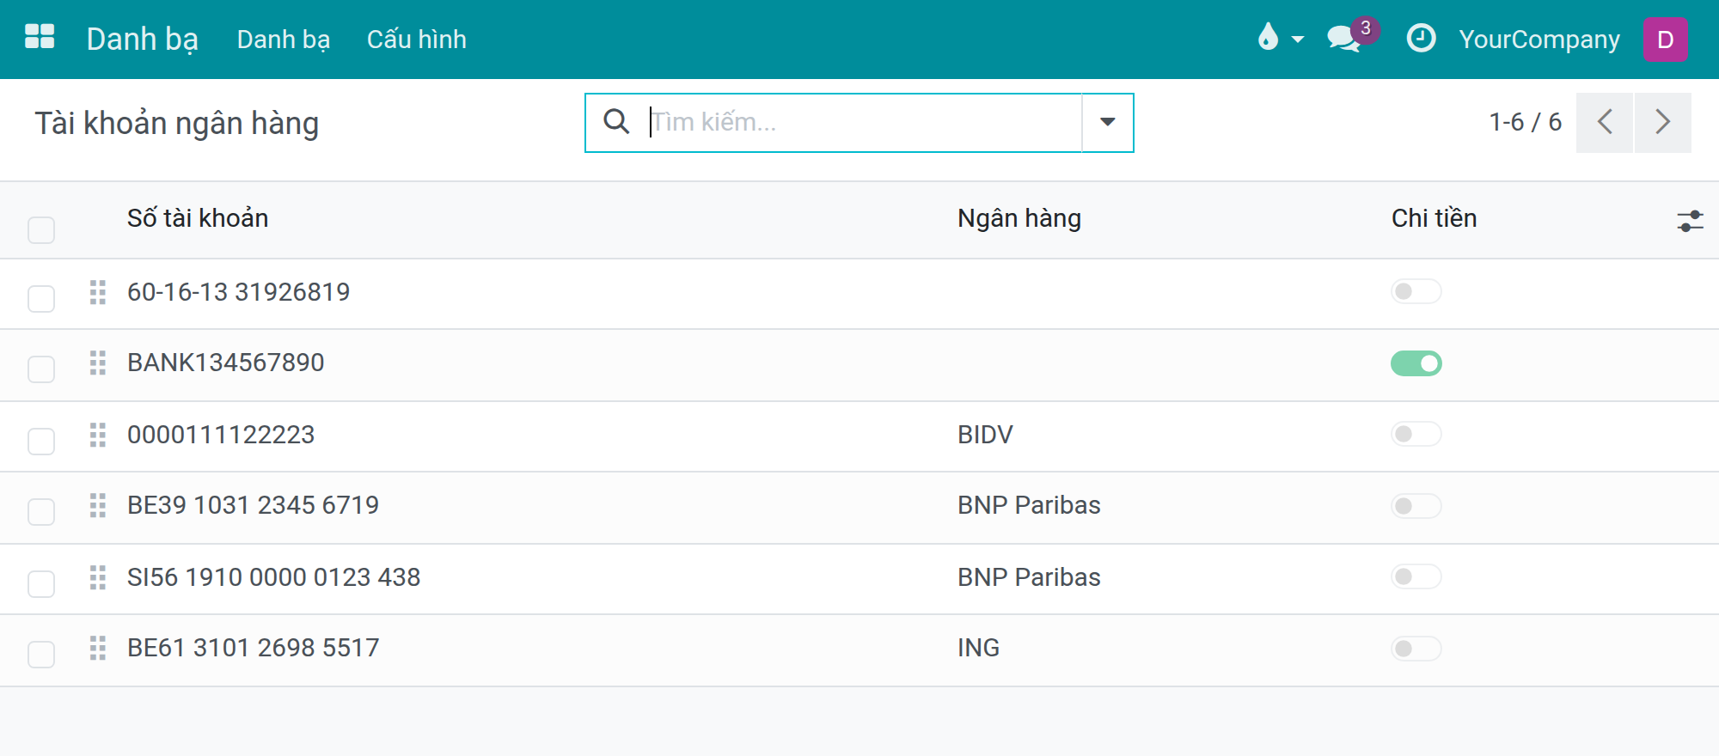Open the optional columns settings icon

1690,221
